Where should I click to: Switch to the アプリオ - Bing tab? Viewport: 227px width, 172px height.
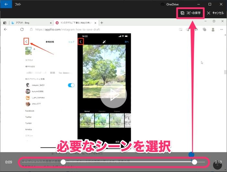click(x=29, y=23)
